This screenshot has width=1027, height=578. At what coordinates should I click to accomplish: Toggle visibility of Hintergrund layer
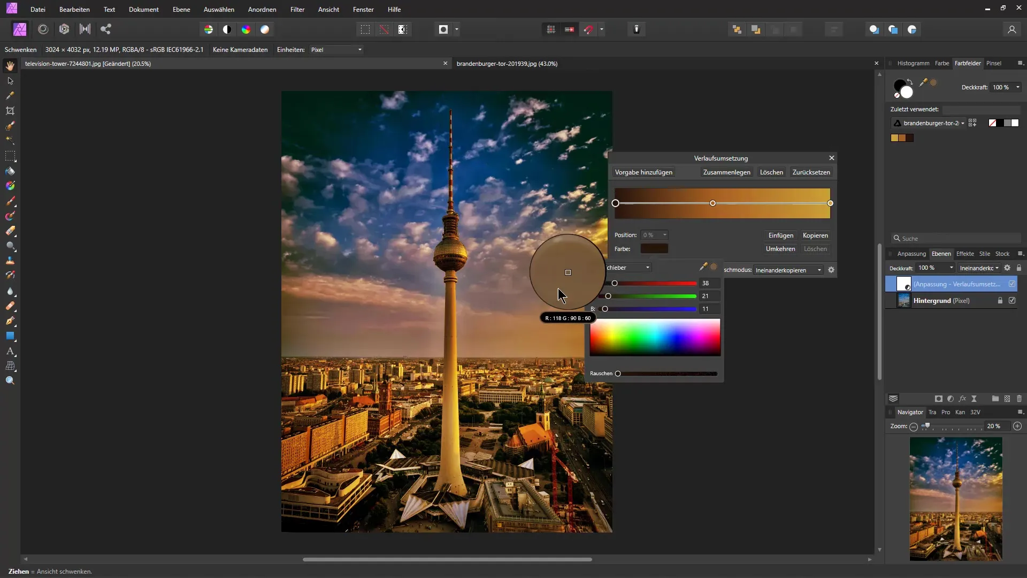pos(1012,301)
